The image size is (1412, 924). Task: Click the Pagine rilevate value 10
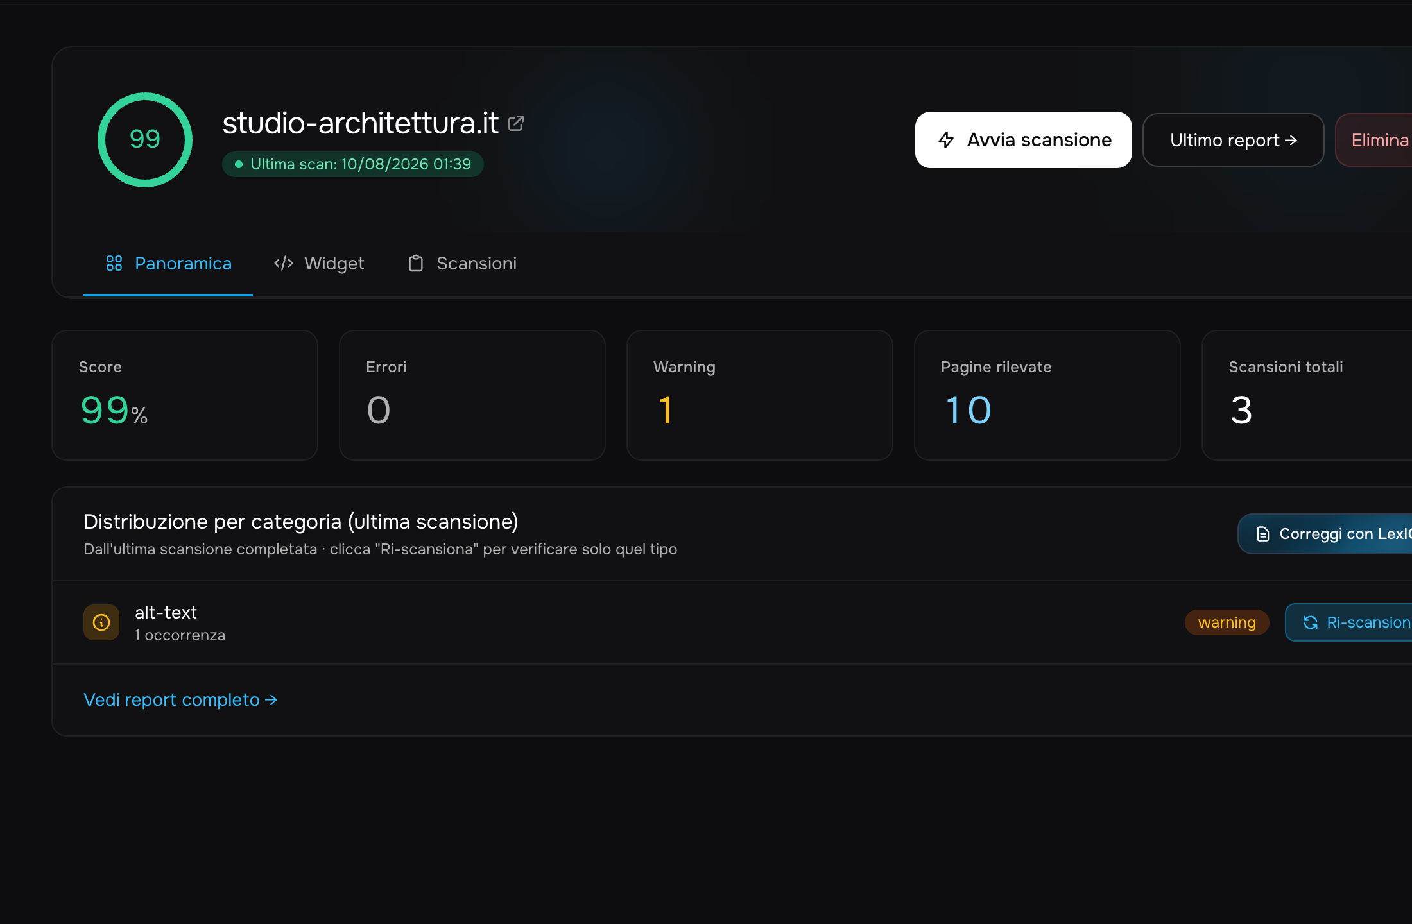click(x=969, y=411)
